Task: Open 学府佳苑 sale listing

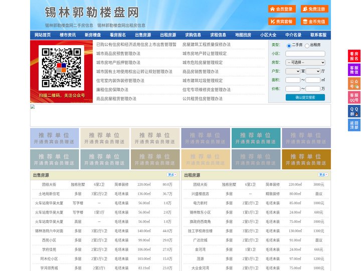Action: 49,249
